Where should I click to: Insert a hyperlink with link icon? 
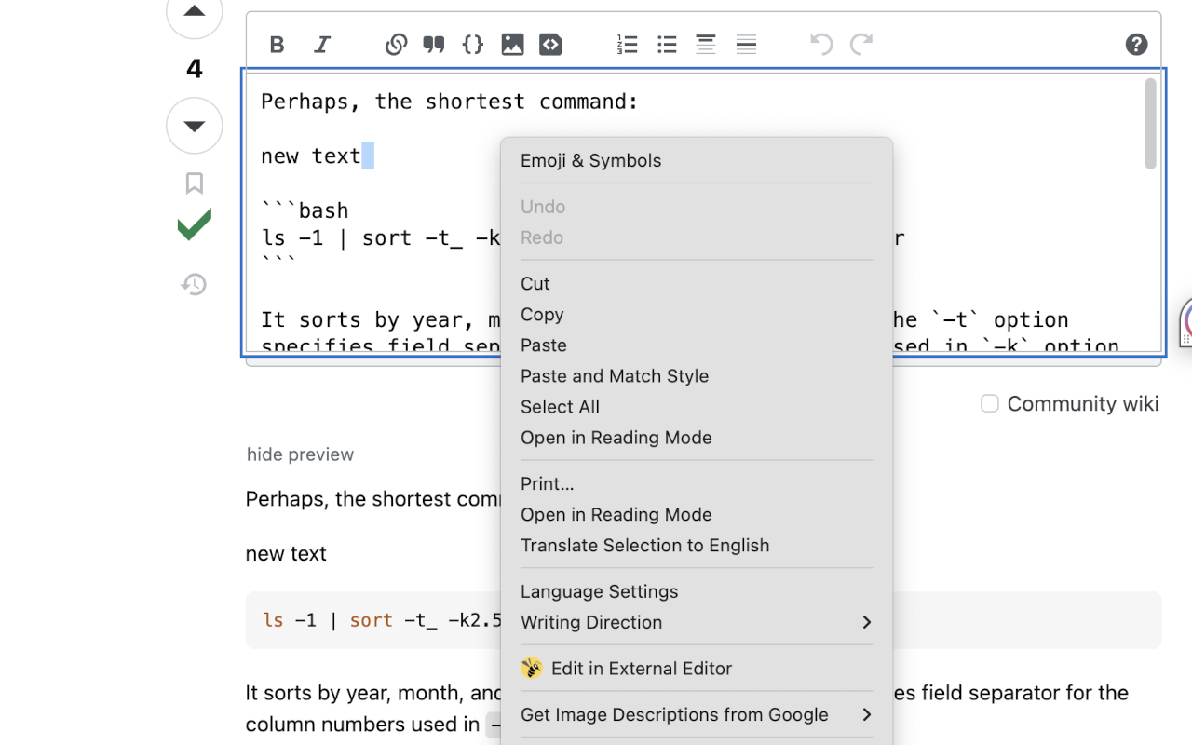[396, 44]
